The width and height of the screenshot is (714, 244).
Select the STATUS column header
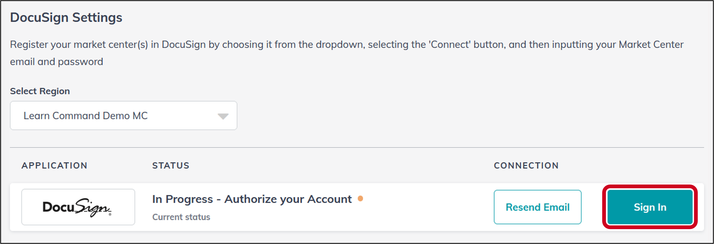pos(171,165)
